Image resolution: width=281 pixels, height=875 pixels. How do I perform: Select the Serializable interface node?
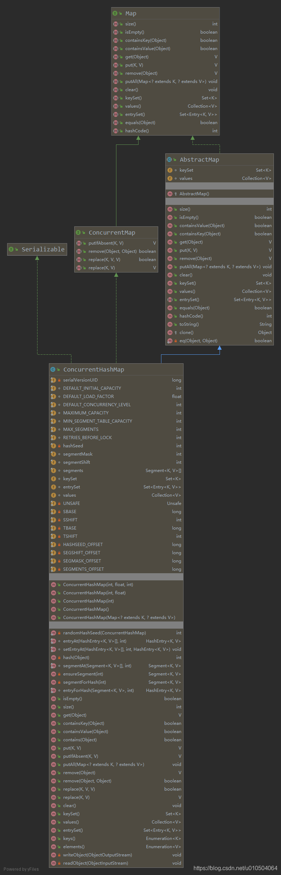pyautogui.click(x=37, y=249)
